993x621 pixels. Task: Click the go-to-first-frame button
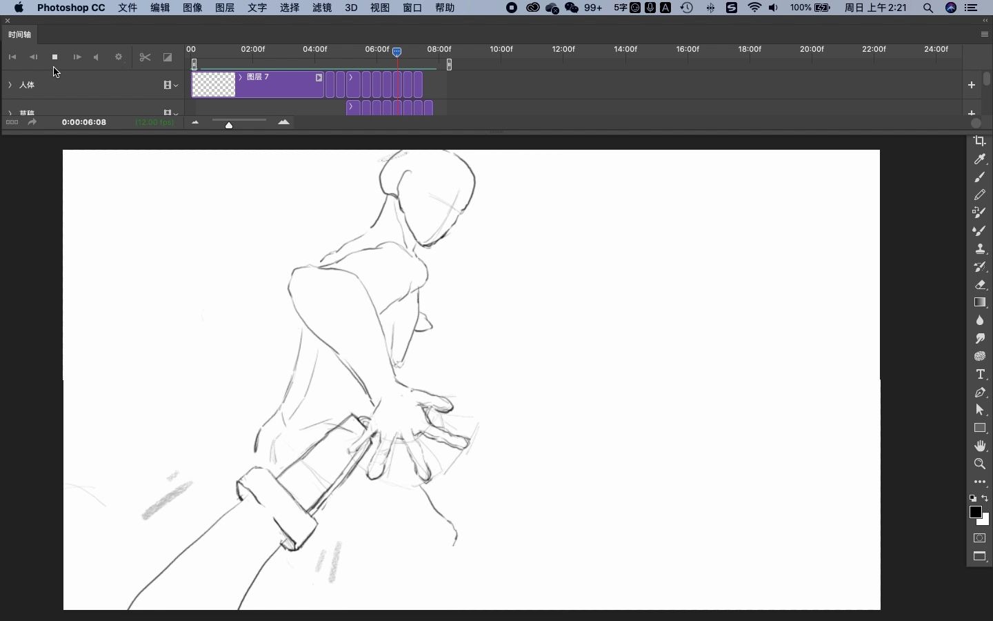[x=13, y=57]
